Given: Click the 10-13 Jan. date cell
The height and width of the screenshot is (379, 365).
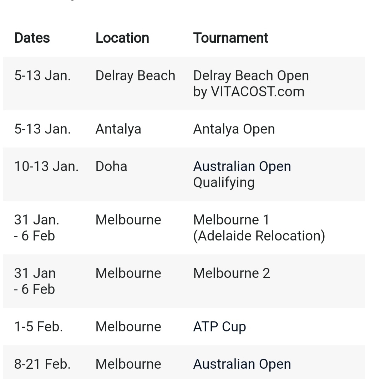Looking at the screenshot, I should coord(46,166).
